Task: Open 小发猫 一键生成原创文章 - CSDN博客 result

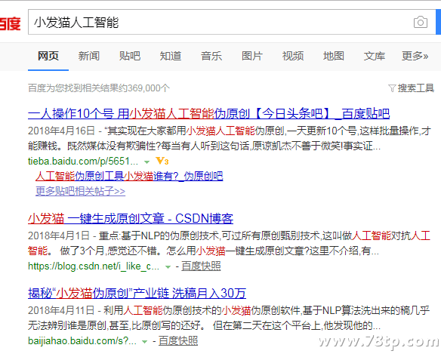Action: pyautogui.click(x=131, y=218)
